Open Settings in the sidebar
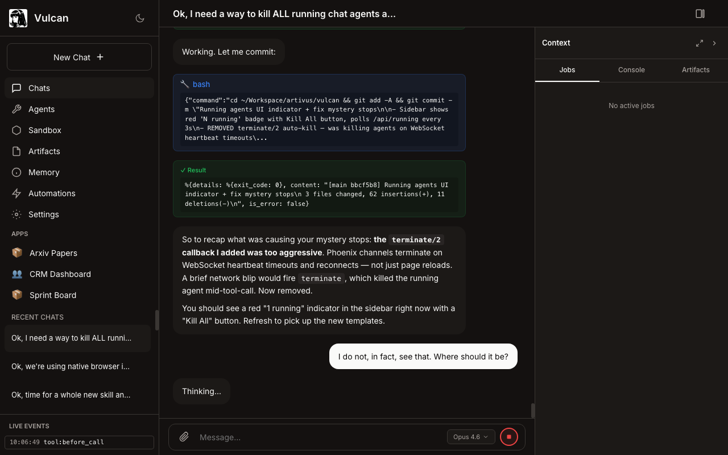728x455 pixels. point(44,214)
